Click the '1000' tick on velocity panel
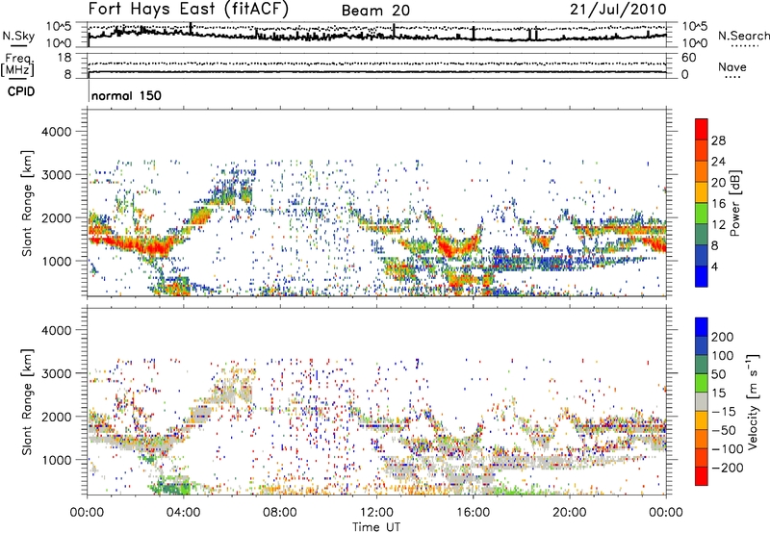The image size is (770, 533). pyautogui.click(x=57, y=460)
